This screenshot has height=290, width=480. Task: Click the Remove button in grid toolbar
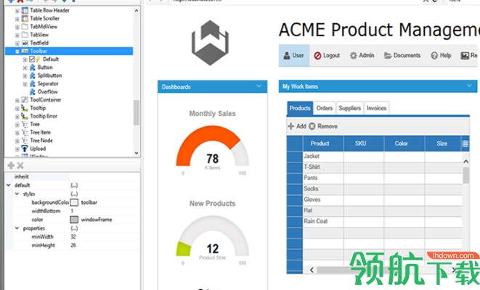coord(323,126)
